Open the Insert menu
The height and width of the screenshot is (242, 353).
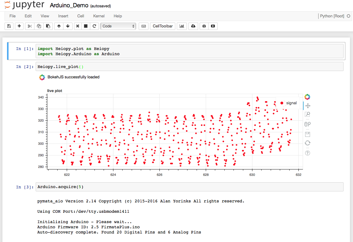(x=63, y=16)
